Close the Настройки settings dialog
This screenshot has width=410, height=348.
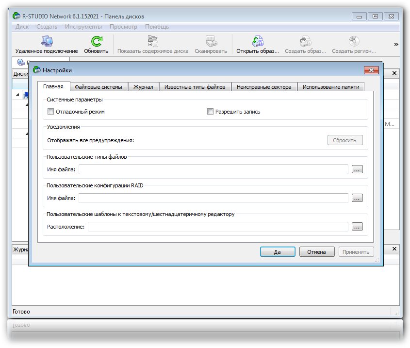point(371,70)
